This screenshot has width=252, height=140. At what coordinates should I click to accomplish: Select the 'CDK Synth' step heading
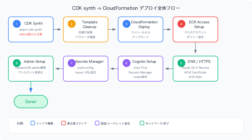pyautogui.click(x=34, y=23)
